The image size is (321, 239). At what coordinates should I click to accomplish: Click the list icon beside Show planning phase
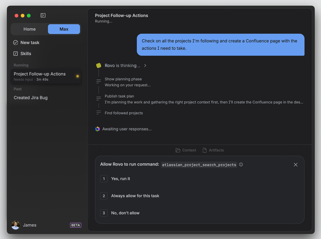tap(99, 81)
